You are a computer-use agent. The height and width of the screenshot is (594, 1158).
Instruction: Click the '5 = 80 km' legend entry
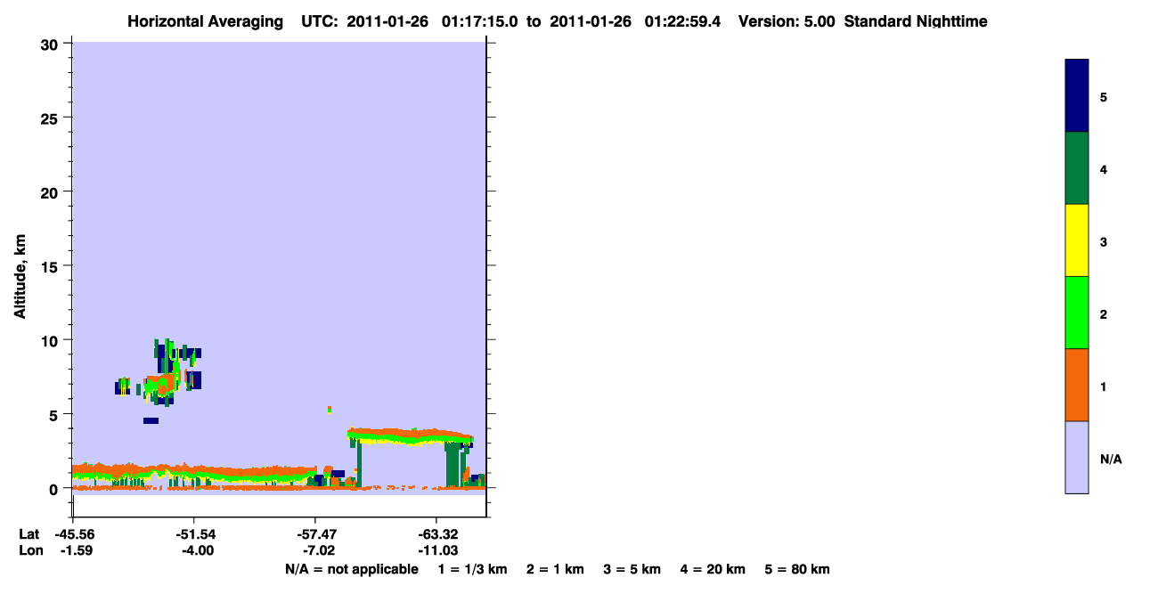[797, 569]
